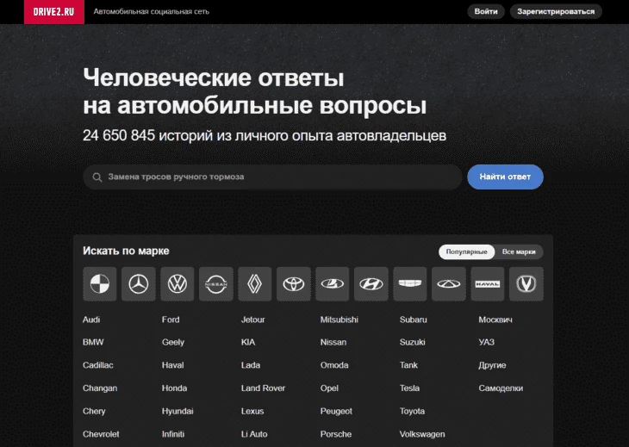The image size is (629, 447).
Task: Open the Haval text link
Action: (x=173, y=365)
